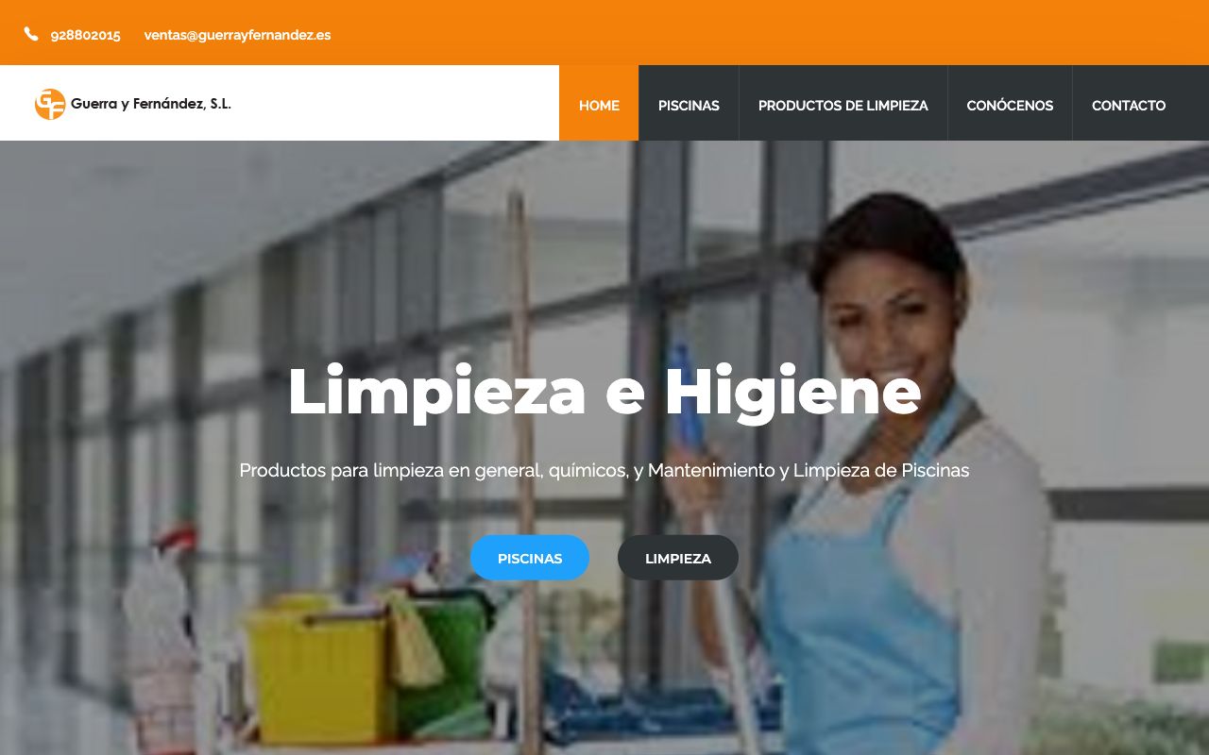Click the telephone handset icon
Screen dimensions: 1209x755
[31, 34]
